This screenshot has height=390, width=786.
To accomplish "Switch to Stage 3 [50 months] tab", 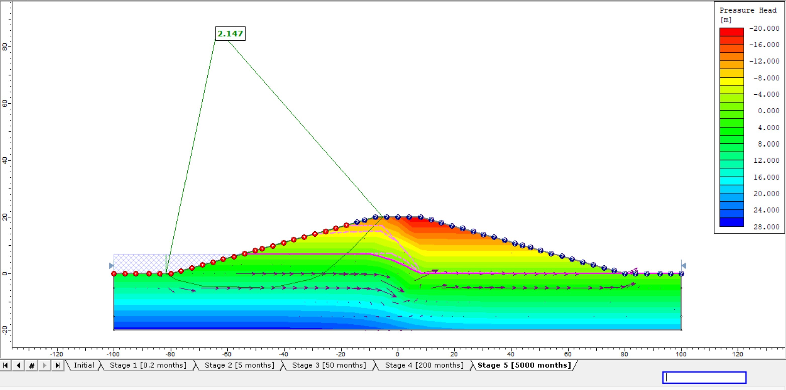I will (x=329, y=365).
